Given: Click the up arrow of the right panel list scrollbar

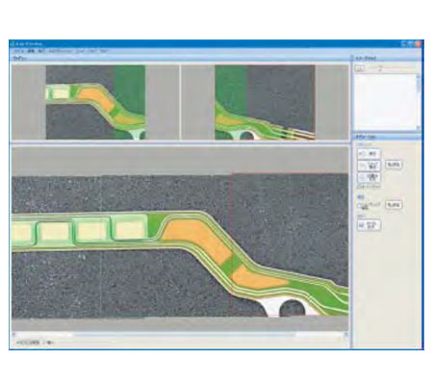Looking at the screenshot, I should (418, 76).
